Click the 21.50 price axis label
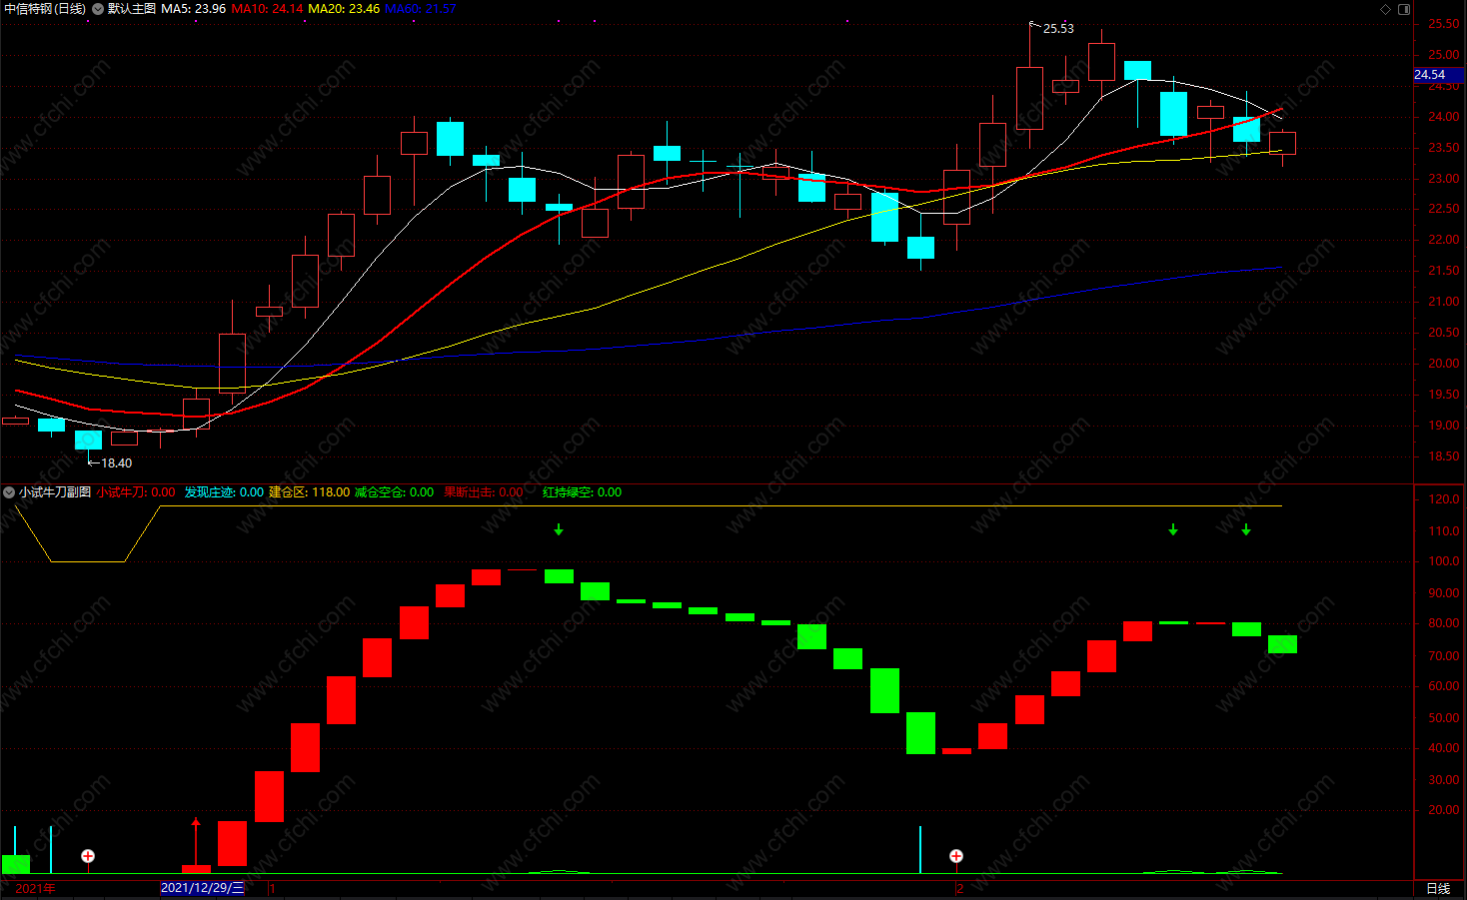This screenshot has height=900, width=1467. pyautogui.click(x=1443, y=271)
